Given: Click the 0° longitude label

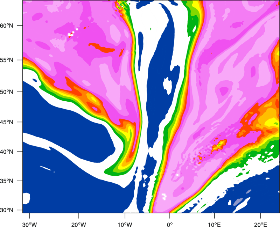Looking at the screenshot, I should (170, 225).
